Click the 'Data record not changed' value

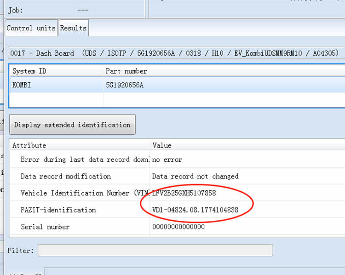195,176
